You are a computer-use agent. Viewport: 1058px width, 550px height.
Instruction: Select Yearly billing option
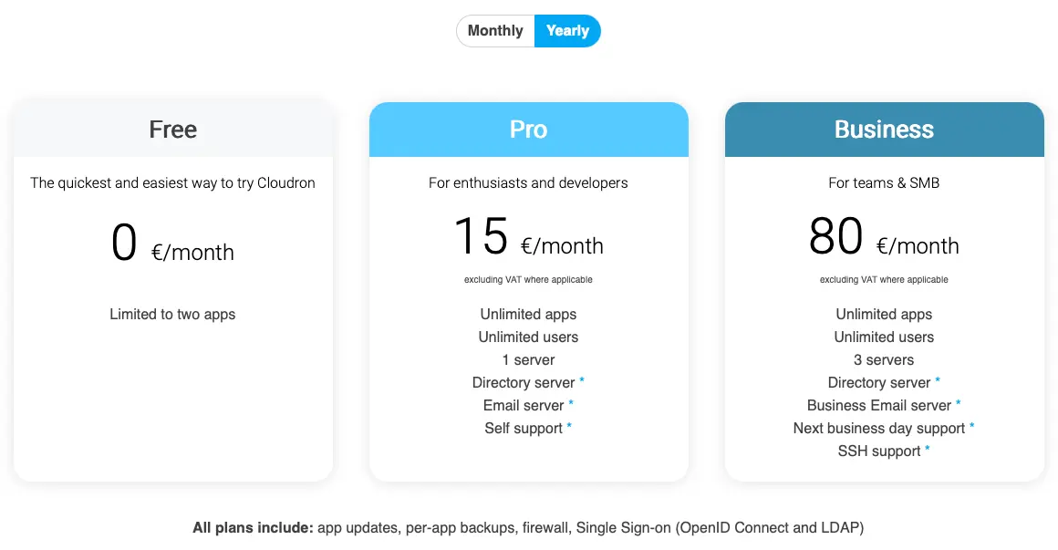[x=567, y=31]
